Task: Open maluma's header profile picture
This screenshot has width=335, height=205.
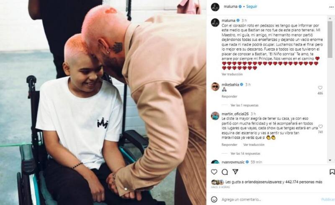Action: coord(215,7)
